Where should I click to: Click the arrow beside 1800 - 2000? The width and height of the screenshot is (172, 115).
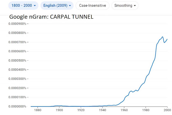point(35,6)
